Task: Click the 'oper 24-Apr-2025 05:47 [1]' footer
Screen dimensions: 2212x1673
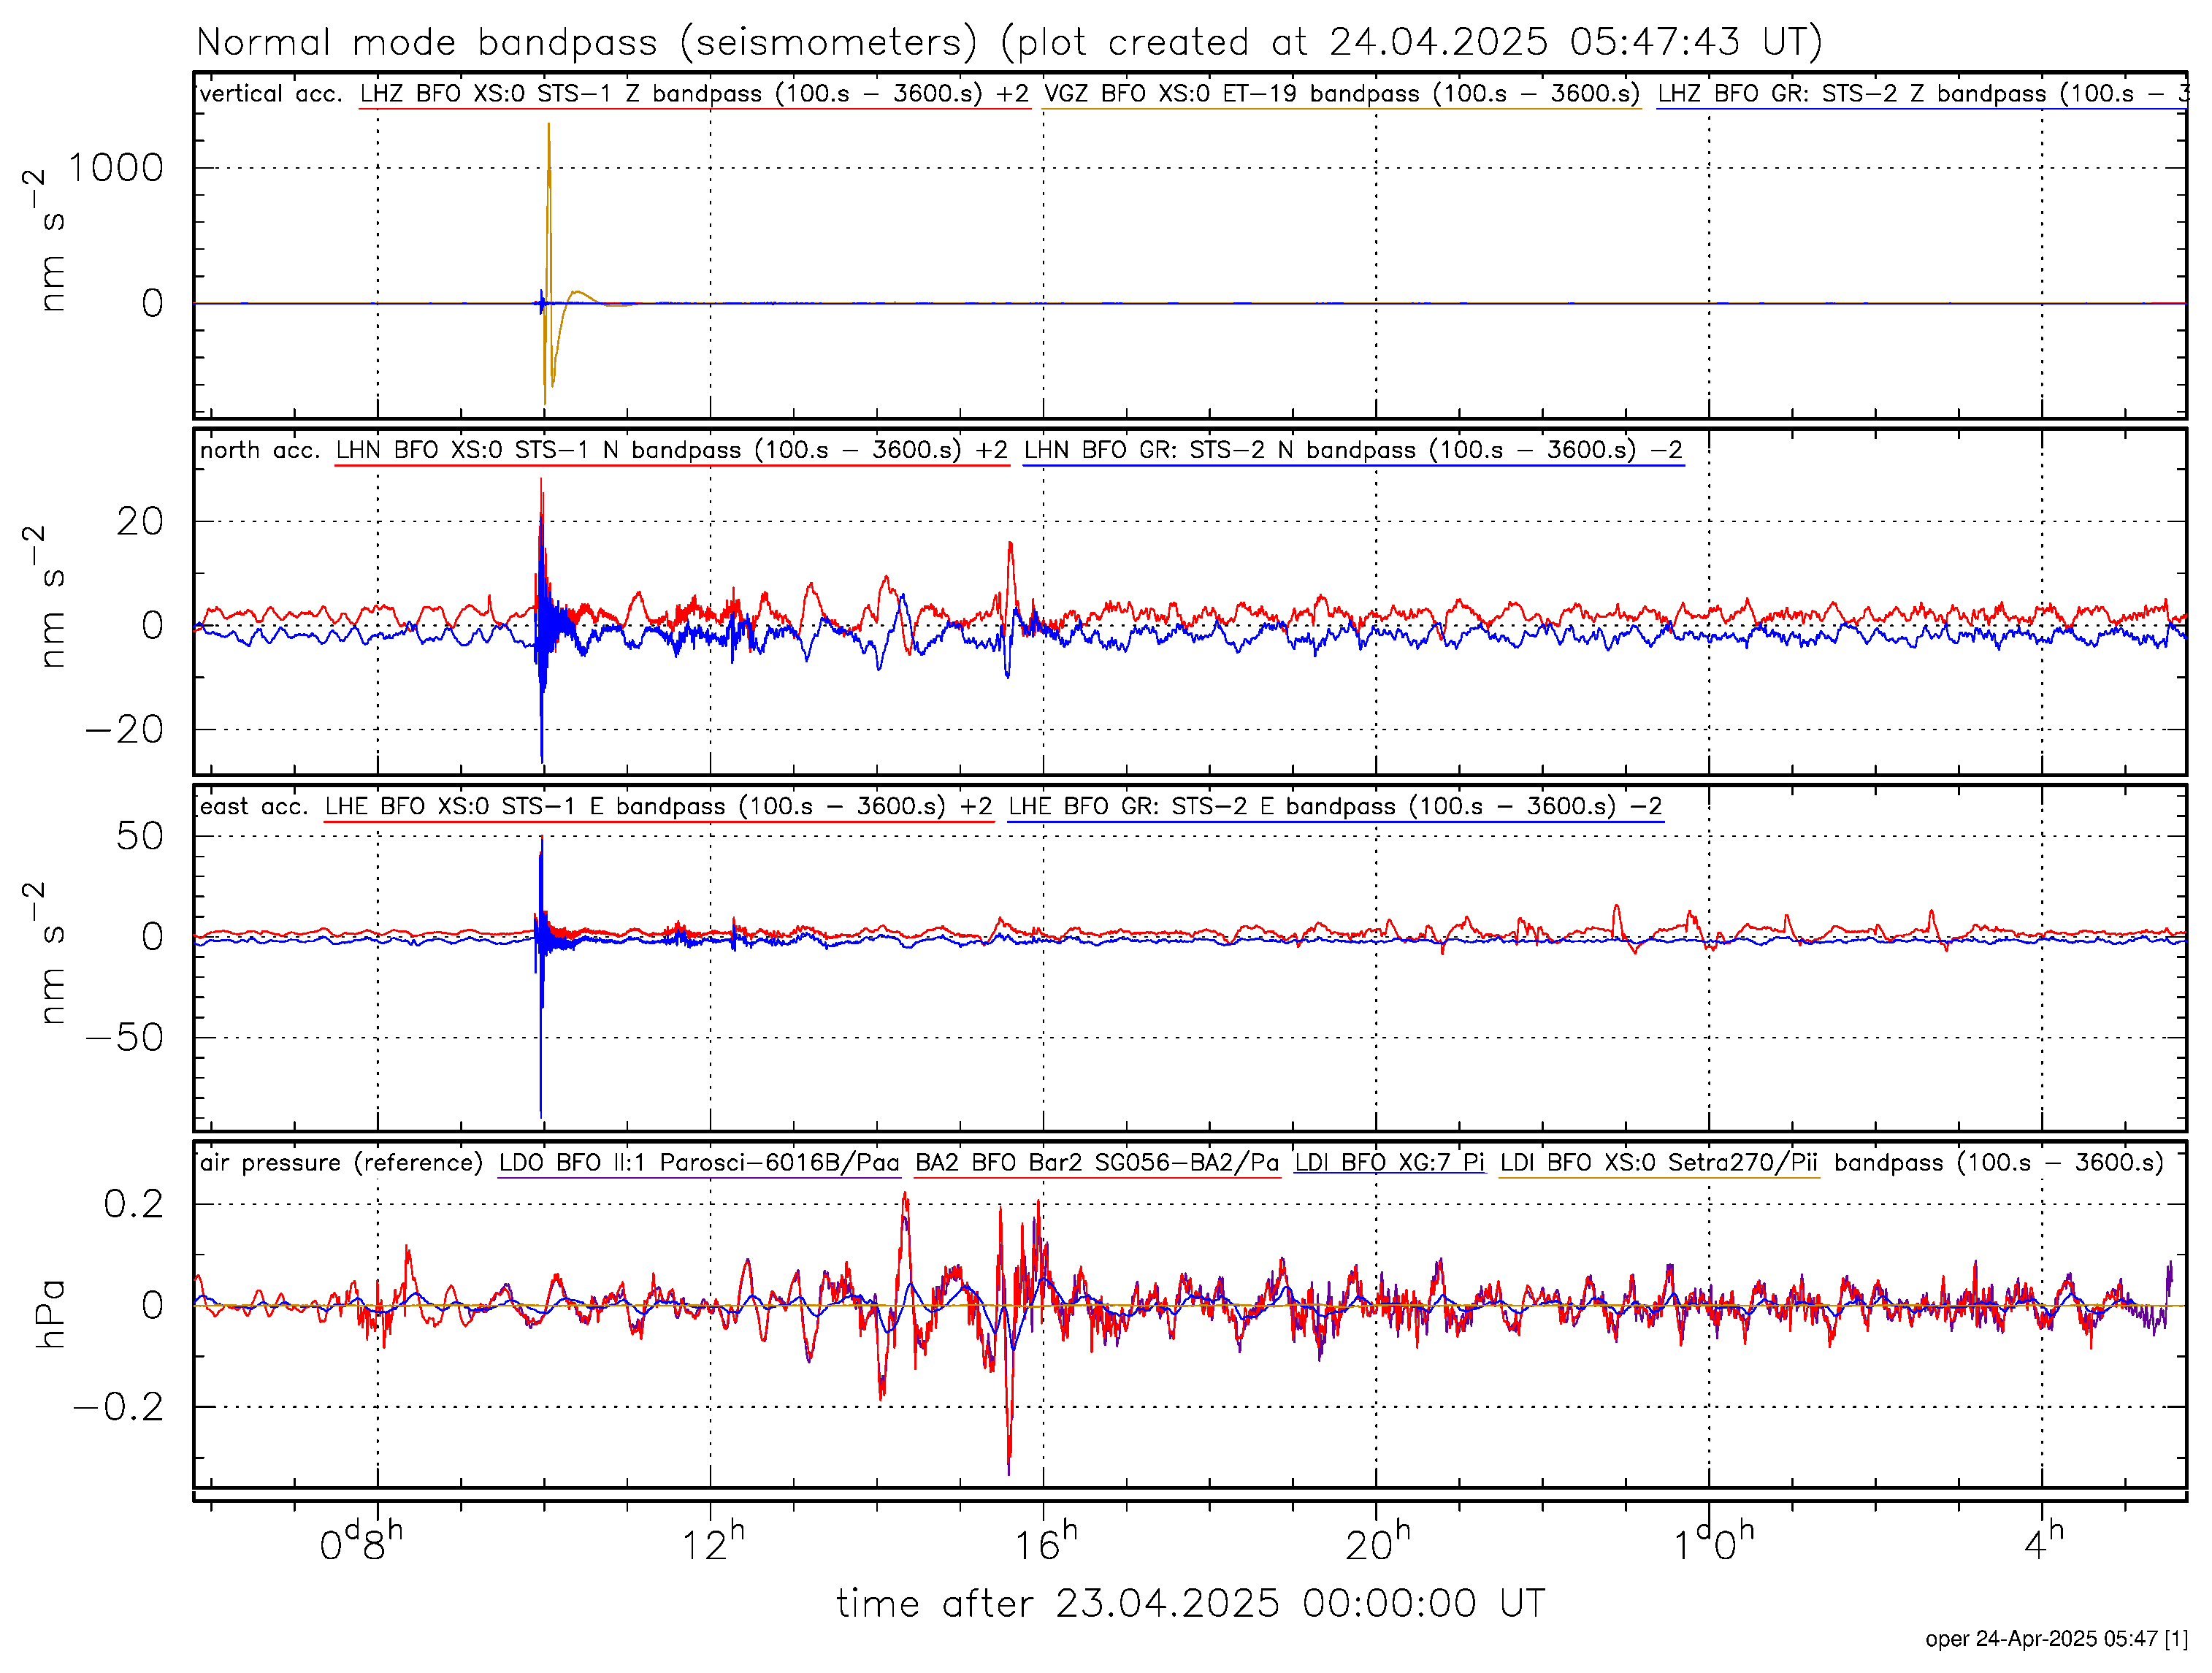Action: coord(2056,1639)
